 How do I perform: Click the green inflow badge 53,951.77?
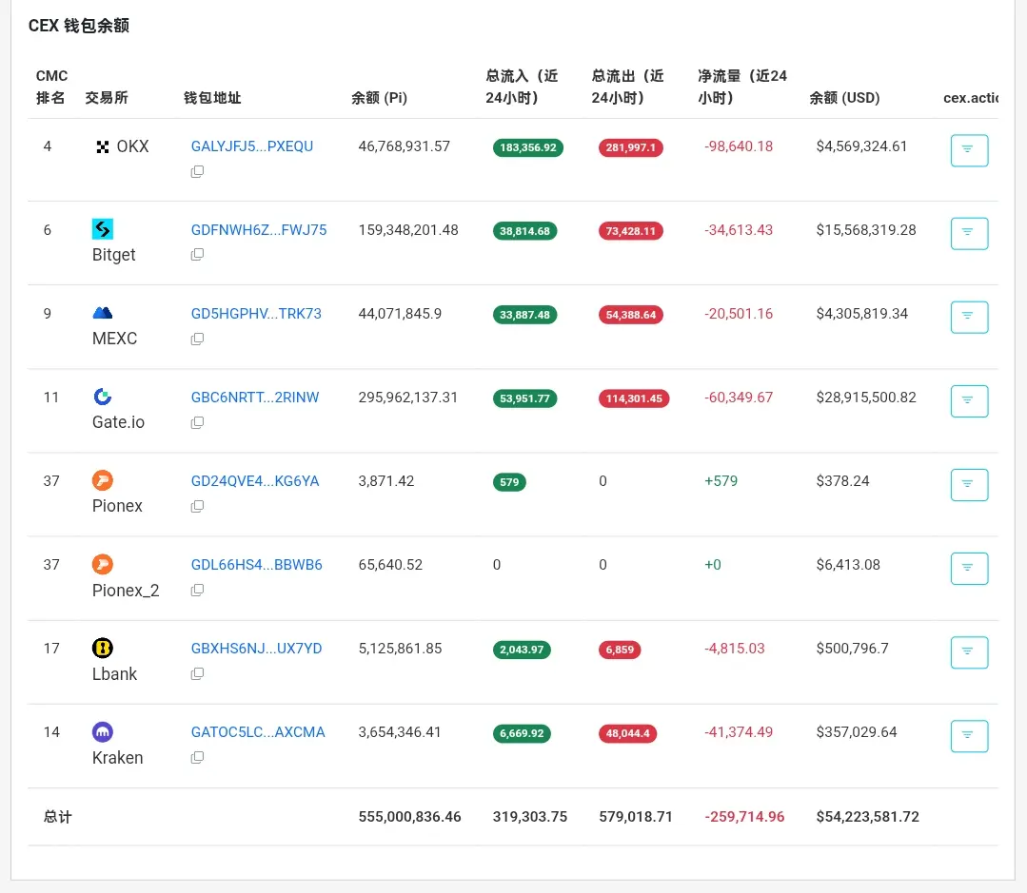524,398
